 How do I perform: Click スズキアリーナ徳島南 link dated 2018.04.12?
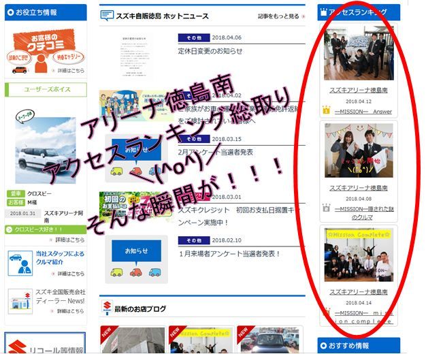[x=359, y=90]
